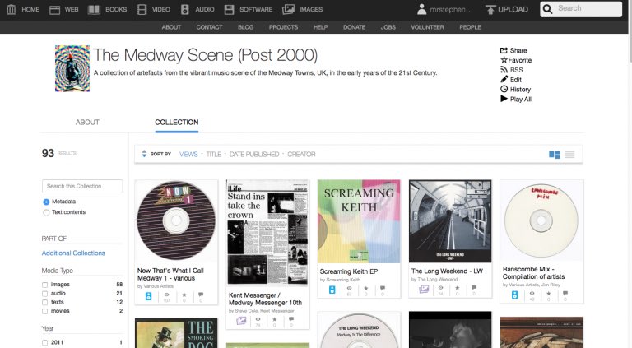Click the Upload arrow icon
The image size is (632, 348).
490,9
